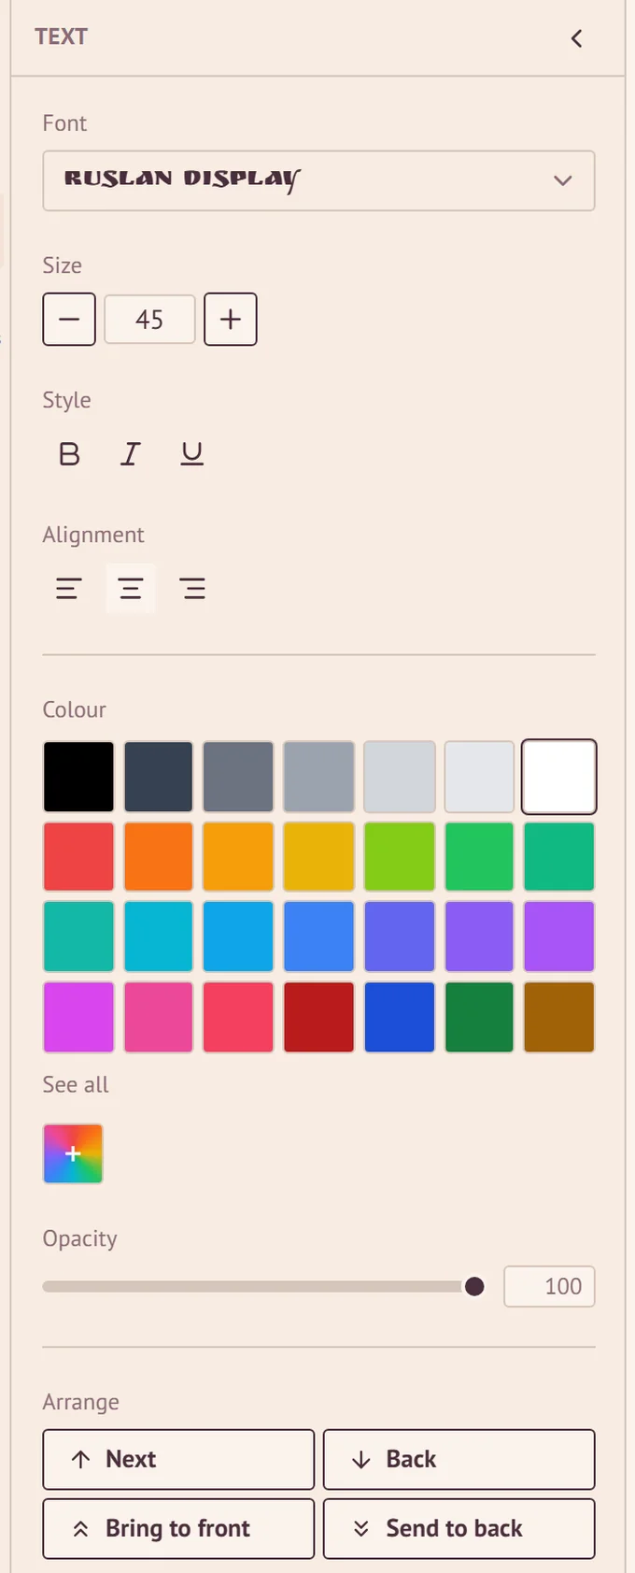Increase the font size with the plus button
The width and height of the screenshot is (635, 1573).
point(231,320)
